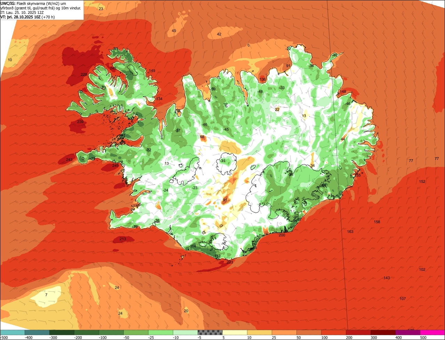Click the '23' value at the top left
Image resolution: width=445 pixels, height=340 pixels.
(x=101, y=8)
